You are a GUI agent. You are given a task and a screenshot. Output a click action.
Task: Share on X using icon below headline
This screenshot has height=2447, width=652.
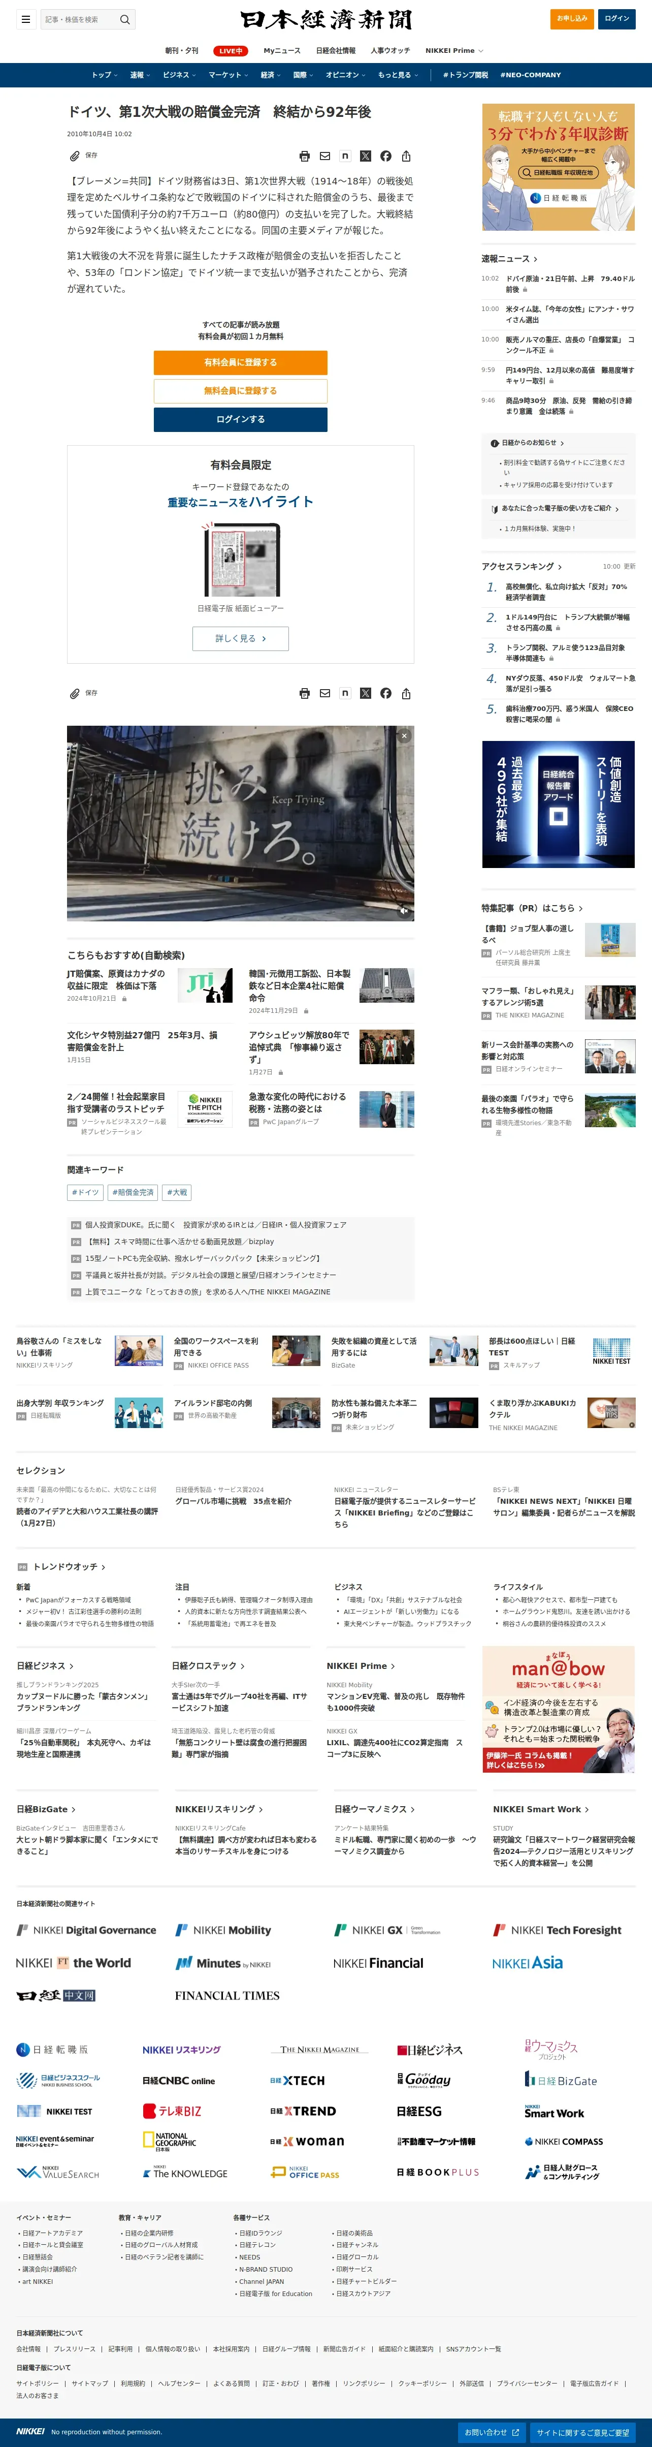[x=366, y=156]
